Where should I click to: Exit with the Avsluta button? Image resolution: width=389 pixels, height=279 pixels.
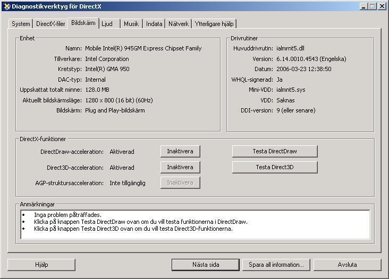tap(348, 265)
